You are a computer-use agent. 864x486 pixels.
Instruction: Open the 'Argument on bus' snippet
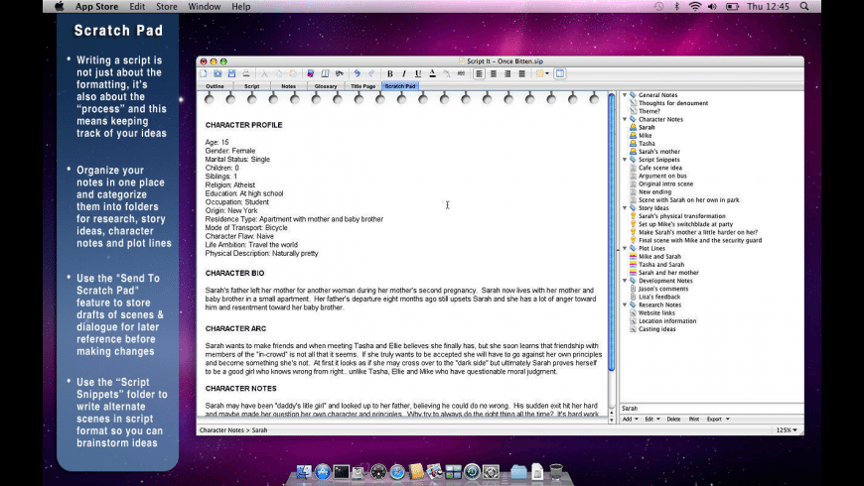point(662,177)
